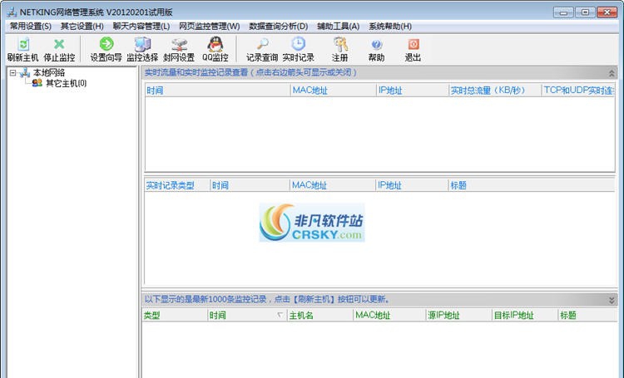Viewport: 624px width, 378px height.
Task: Toggle the latest 1000 records panel chevron
Action: pos(612,300)
